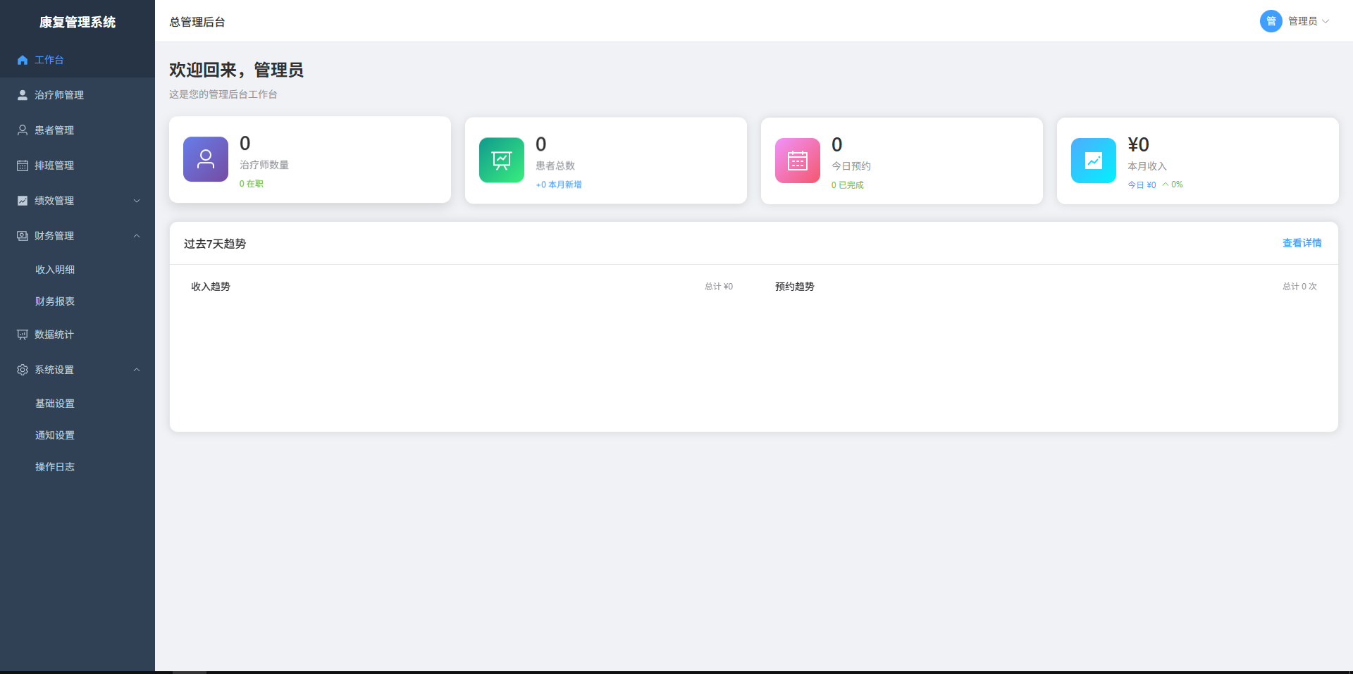Image resolution: width=1353 pixels, height=674 pixels.
Task: Collapse the 财务管理 submenu chevron
Action: point(137,236)
